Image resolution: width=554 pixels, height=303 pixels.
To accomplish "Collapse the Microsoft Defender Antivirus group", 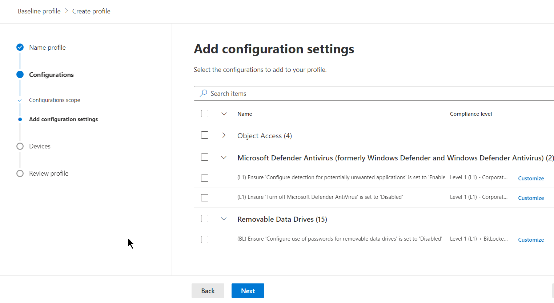I will click(x=224, y=157).
